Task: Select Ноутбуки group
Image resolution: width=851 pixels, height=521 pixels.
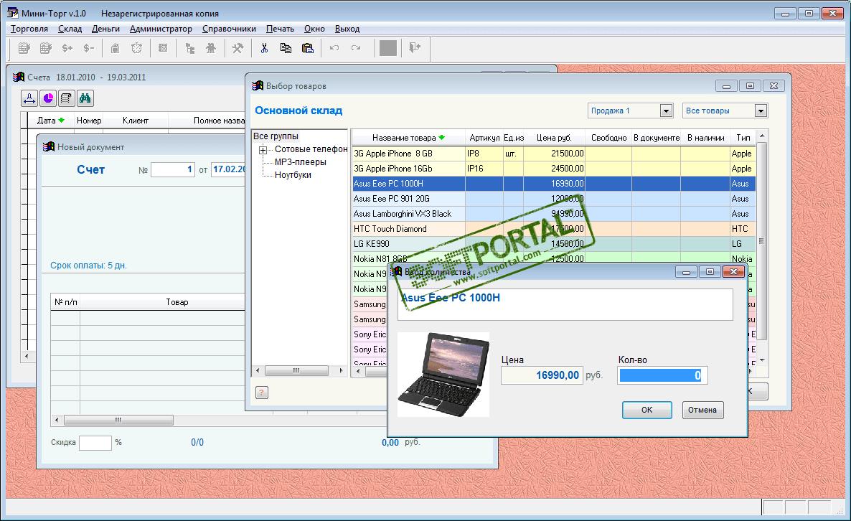Action: [x=293, y=175]
